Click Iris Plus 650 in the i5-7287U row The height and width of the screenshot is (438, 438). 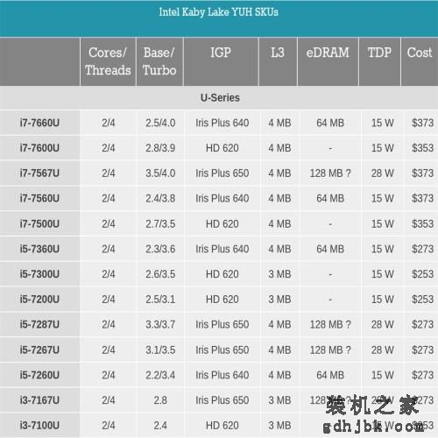pyautogui.click(x=223, y=324)
